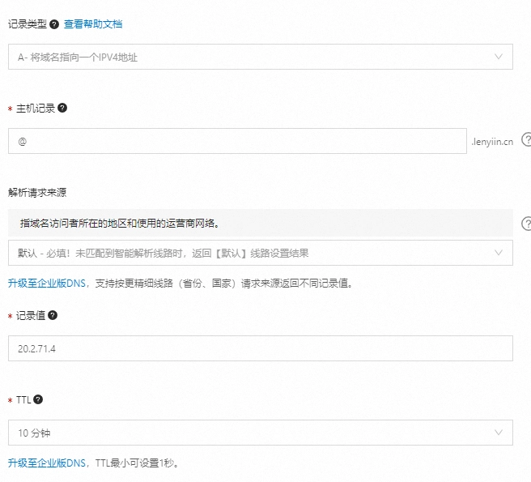Open 升级至企业版DNS link under 解析请求来源
531x482 pixels.
(47, 284)
